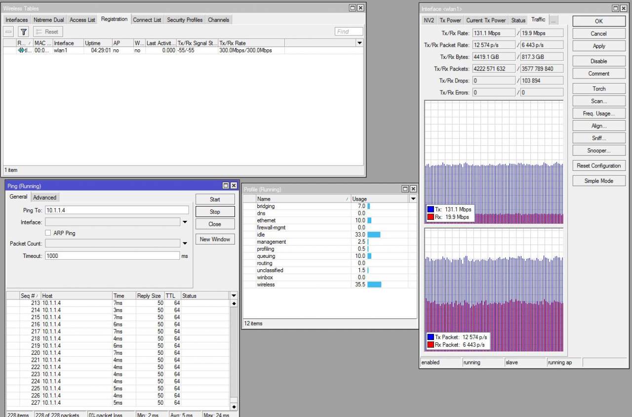Viewport: 632px width, 417px height.
Task: Open the Freq. Usage tool
Action: (599, 114)
